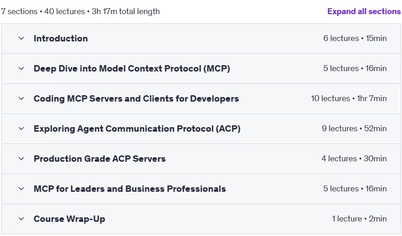Expand Coding MCP Servers and Clients for Developers
This screenshot has height=236, width=402.
click(136, 99)
